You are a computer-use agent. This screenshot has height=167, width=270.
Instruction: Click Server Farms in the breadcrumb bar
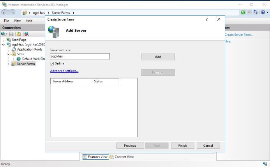tap(61, 13)
